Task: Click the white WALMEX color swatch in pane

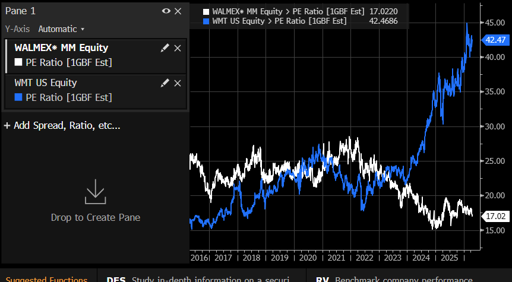Action: point(18,62)
